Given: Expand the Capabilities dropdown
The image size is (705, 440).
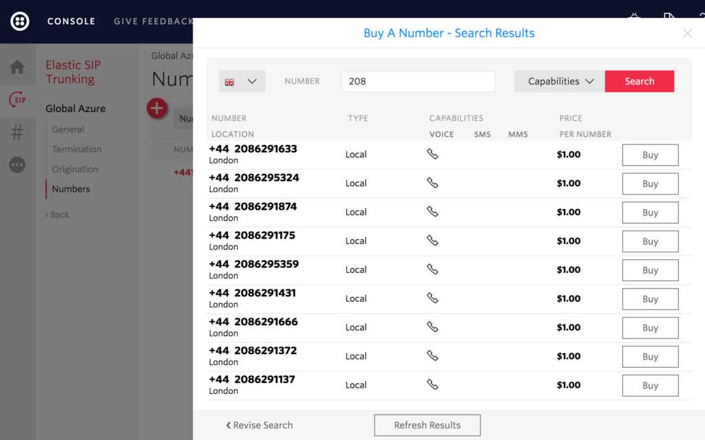Looking at the screenshot, I should [560, 81].
